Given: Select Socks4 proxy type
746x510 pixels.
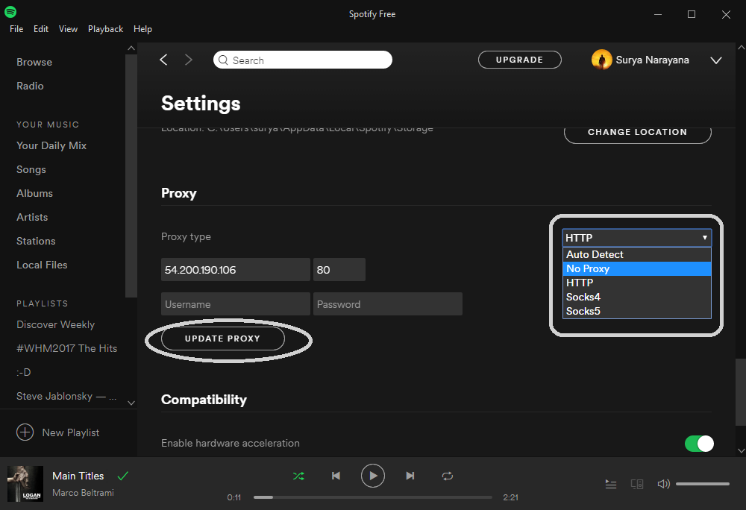Looking at the screenshot, I should tap(636, 297).
